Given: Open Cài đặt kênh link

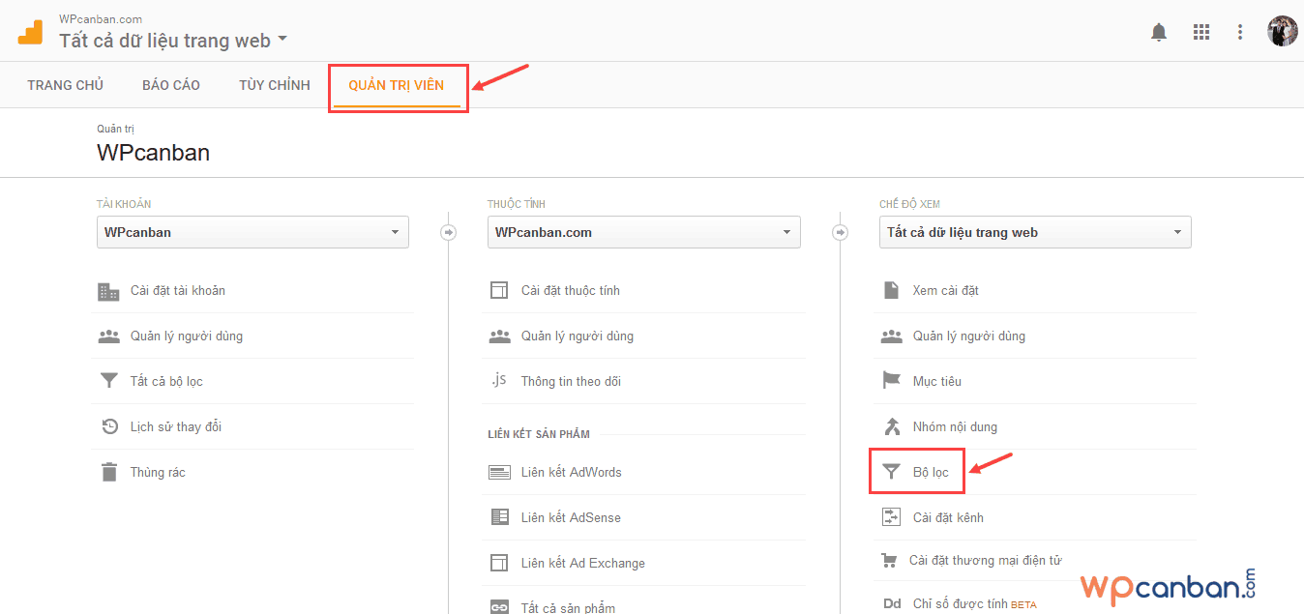Looking at the screenshot, I should (x=948, y=517).
